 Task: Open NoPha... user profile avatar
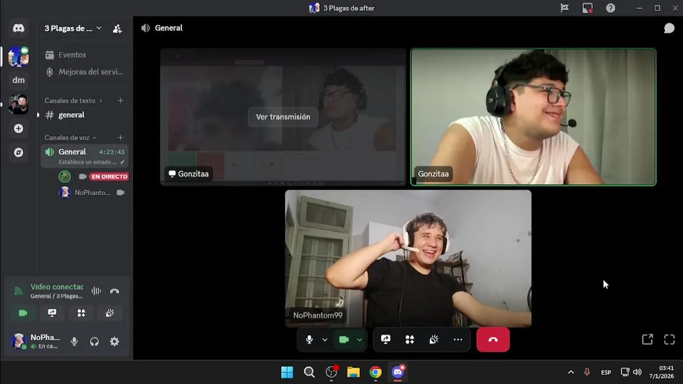[19, 341]
